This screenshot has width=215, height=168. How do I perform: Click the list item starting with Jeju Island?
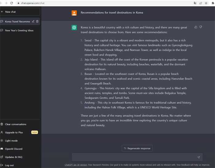coord(136,64)
